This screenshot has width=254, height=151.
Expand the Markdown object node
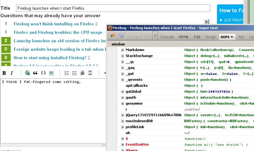coord(123,50)
